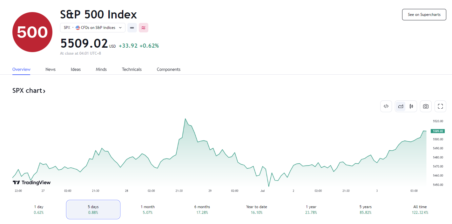The height and width of the screenshot is (224, 452).
Task: Open the News tab
Action: [x=51, y=69]
